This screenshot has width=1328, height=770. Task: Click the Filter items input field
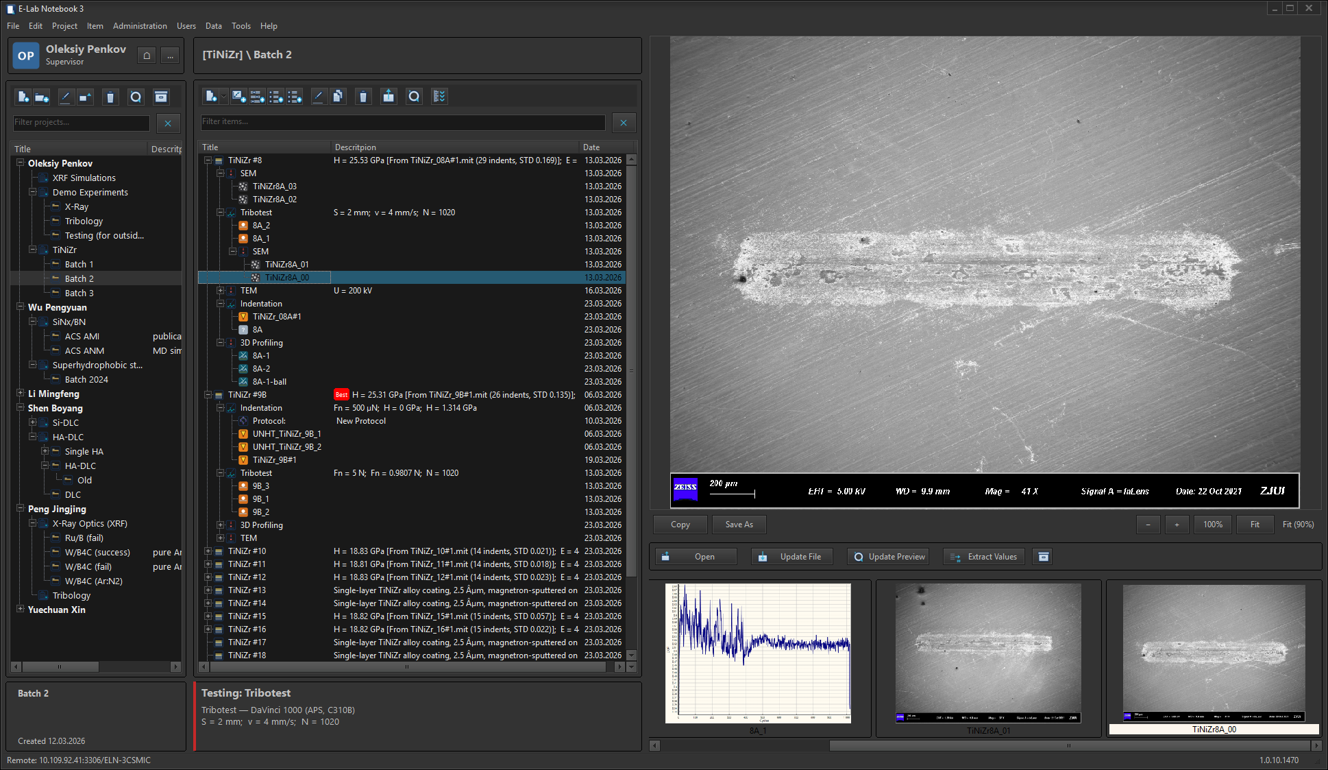point(403,122)
